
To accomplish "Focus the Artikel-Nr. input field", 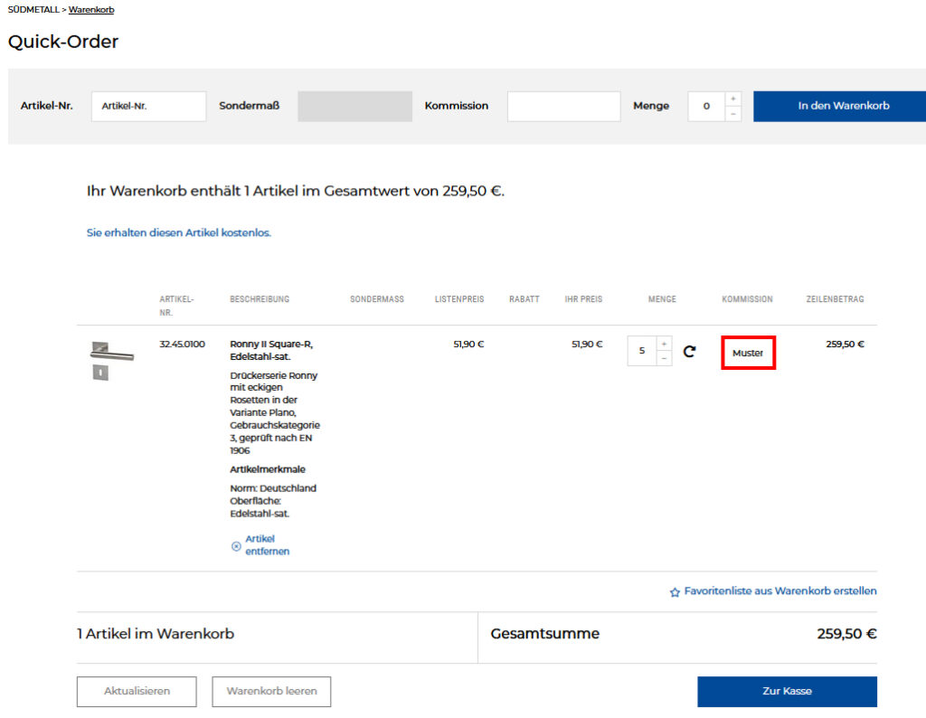I will point(148,106).
